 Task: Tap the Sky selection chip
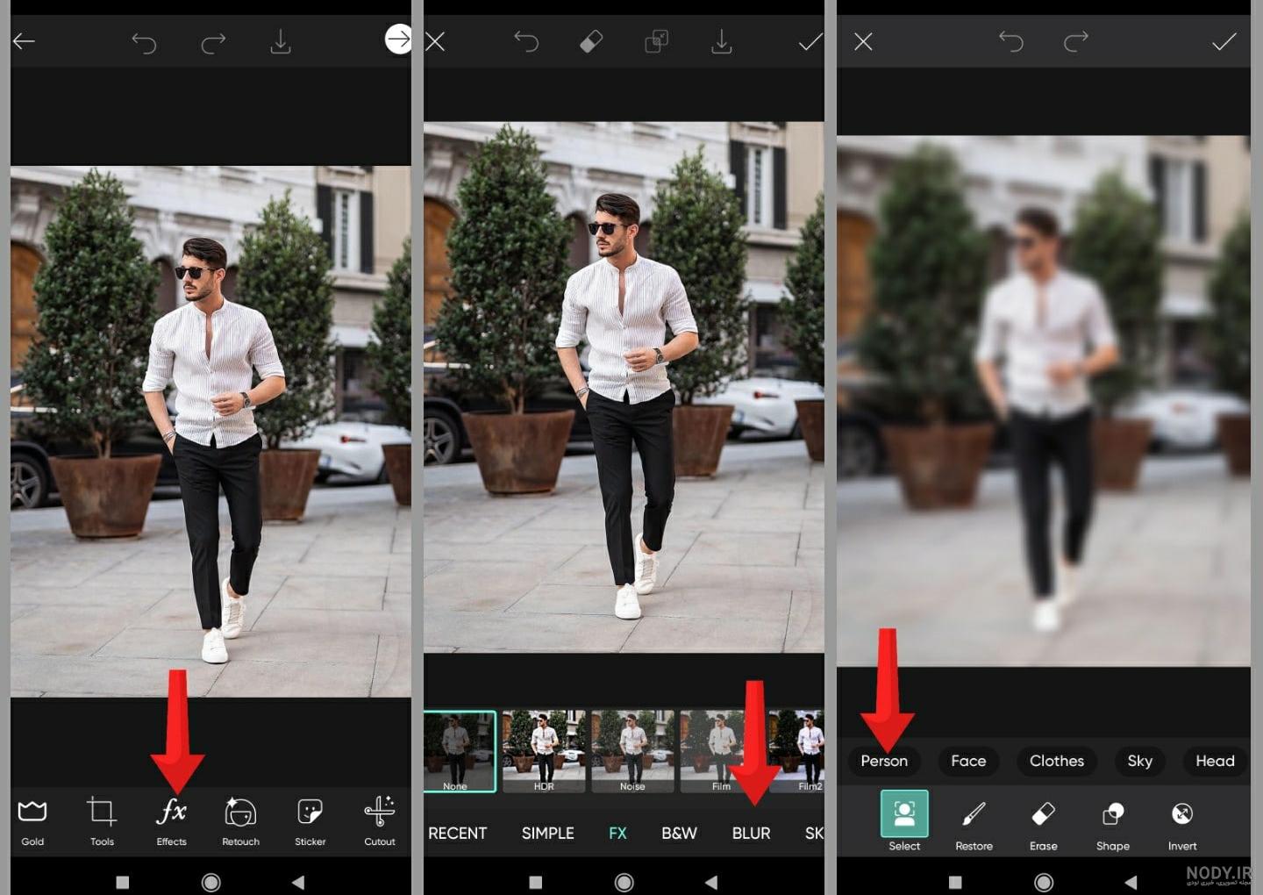point(1140,761)
